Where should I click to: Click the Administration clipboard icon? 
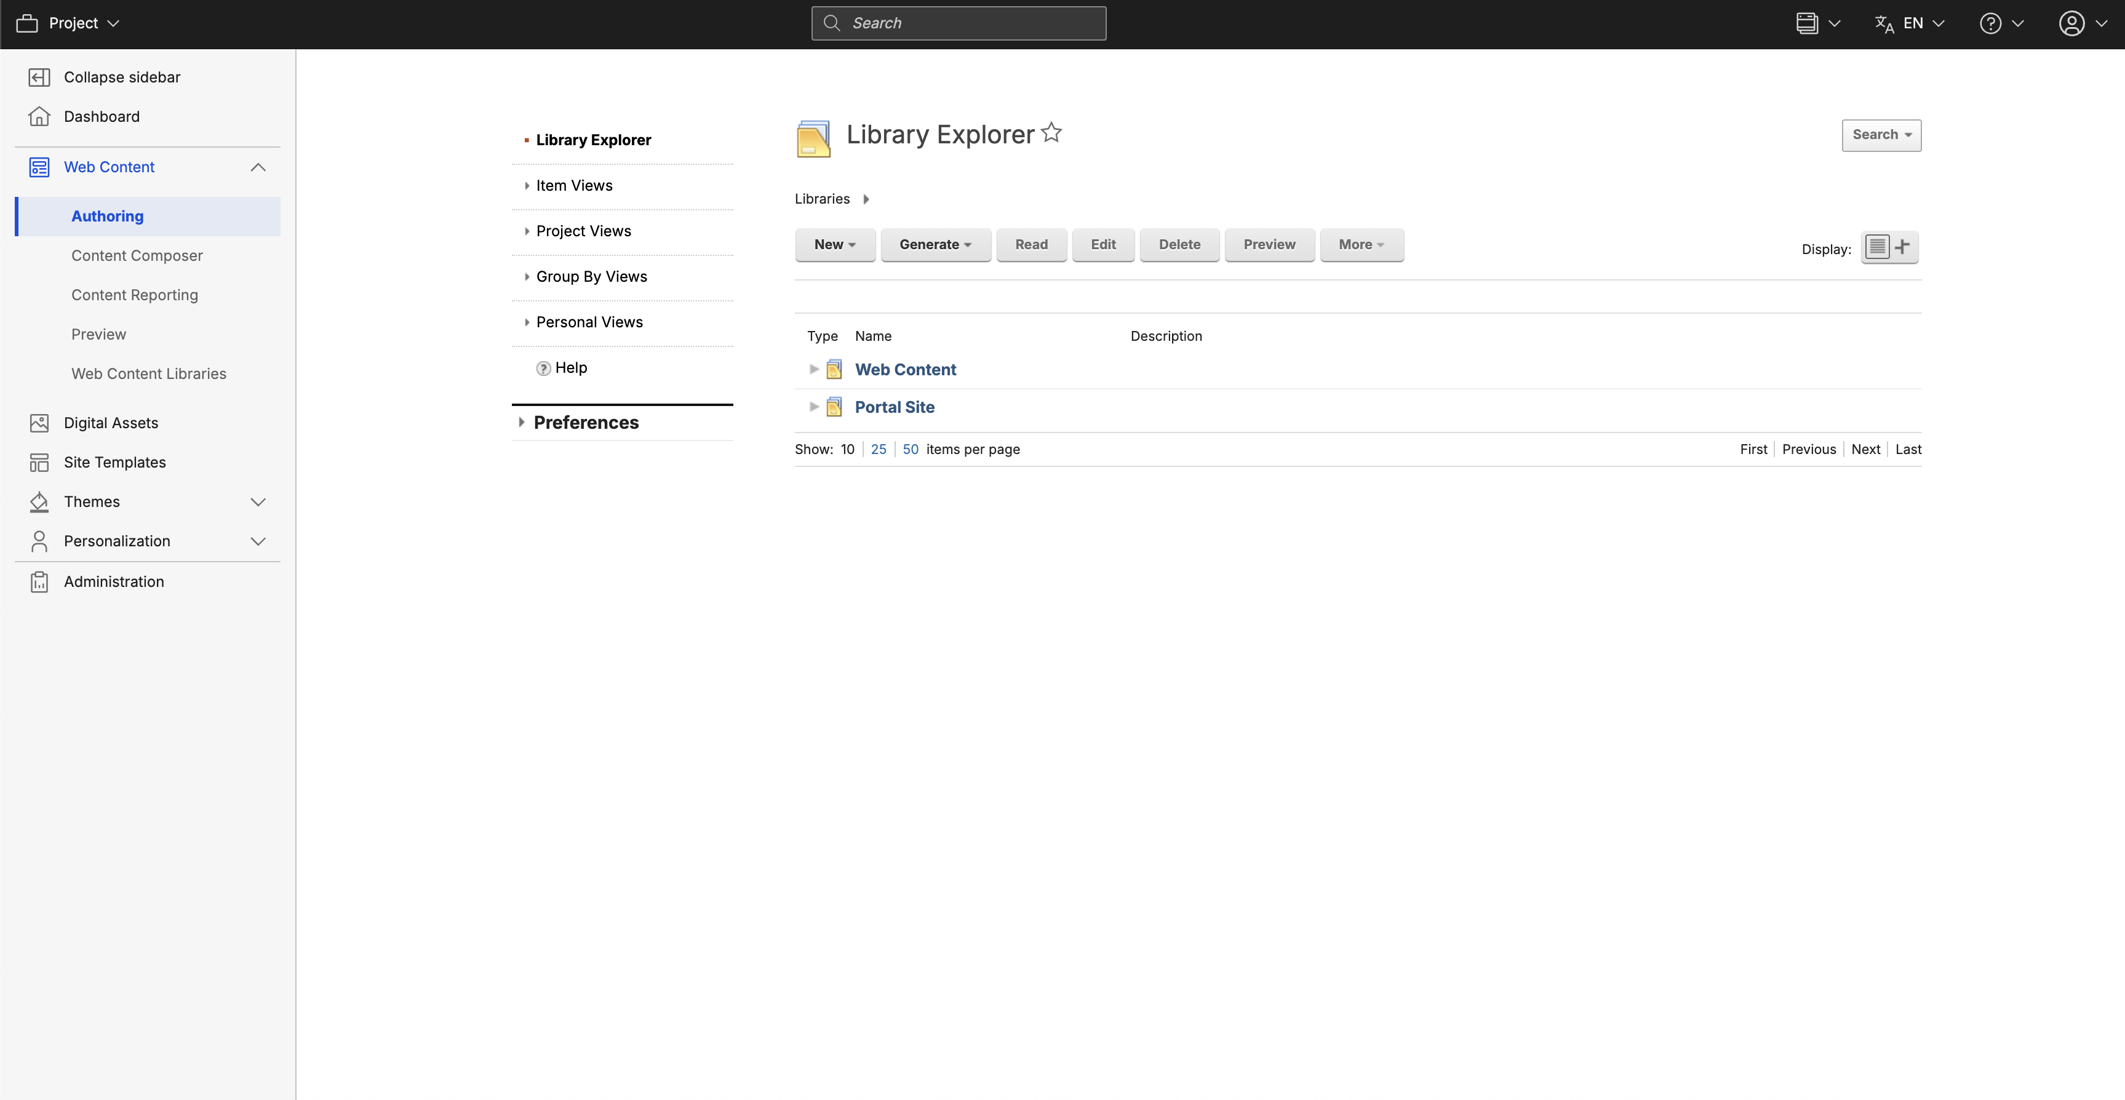click(x=39, y=582)
